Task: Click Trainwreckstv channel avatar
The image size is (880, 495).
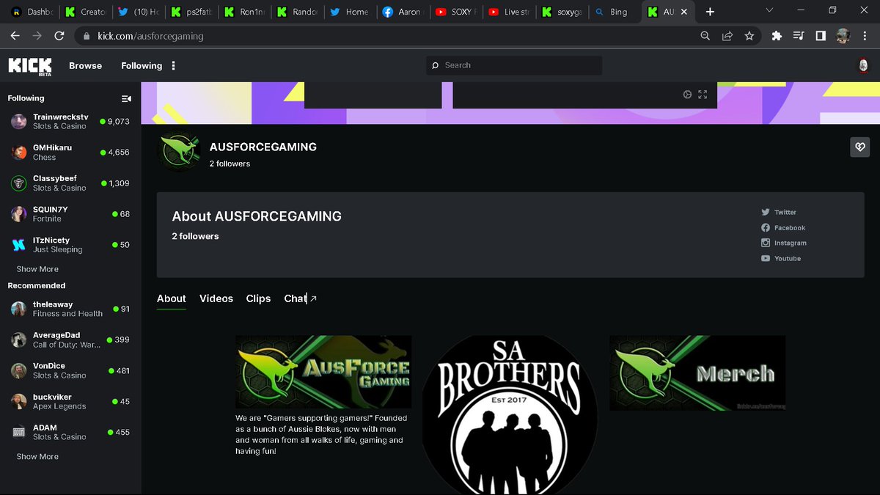Action: [x=19, y=122]
